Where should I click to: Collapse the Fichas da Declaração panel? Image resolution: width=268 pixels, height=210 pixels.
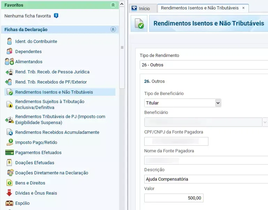pyautogui.click(x=113, y=29)
